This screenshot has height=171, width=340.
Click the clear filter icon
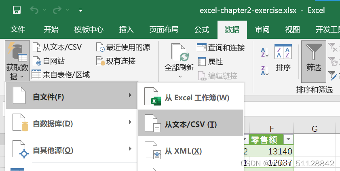(x=333, y=47)
